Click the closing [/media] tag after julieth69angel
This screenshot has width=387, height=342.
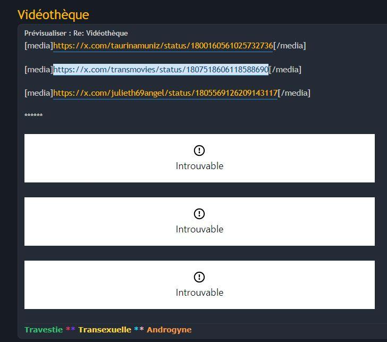click(294, 93)
